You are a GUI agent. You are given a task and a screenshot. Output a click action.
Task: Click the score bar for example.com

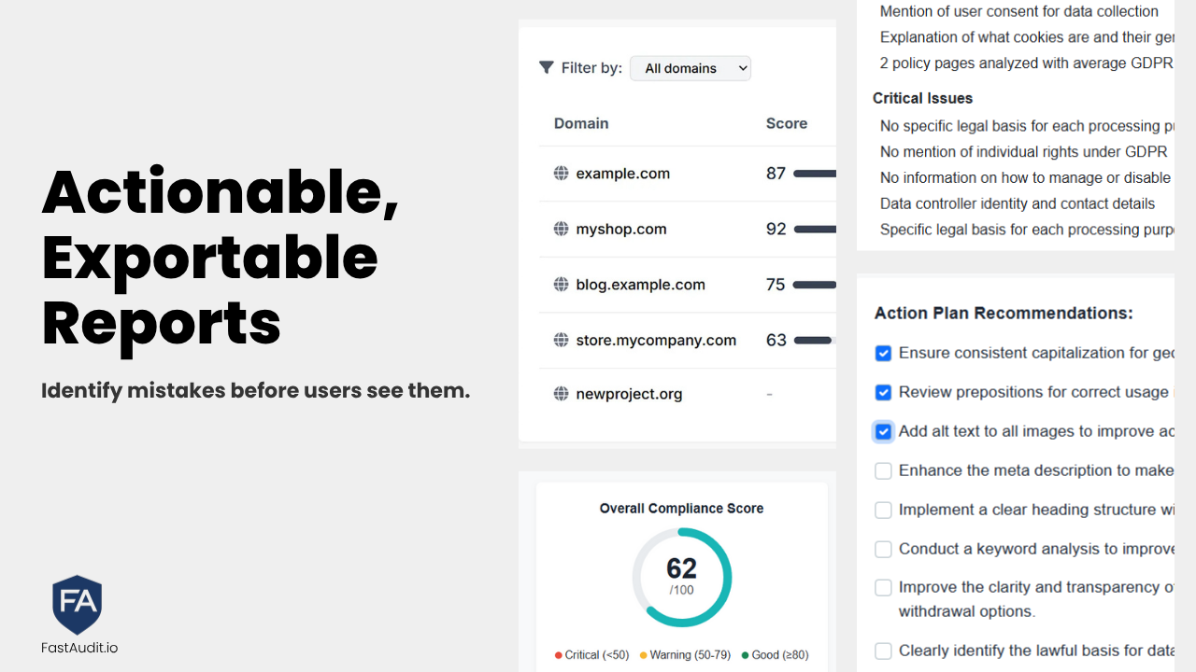tap(814, 174)
